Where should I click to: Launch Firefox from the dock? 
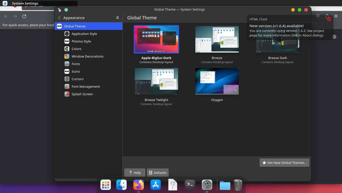tap(139, 185)
